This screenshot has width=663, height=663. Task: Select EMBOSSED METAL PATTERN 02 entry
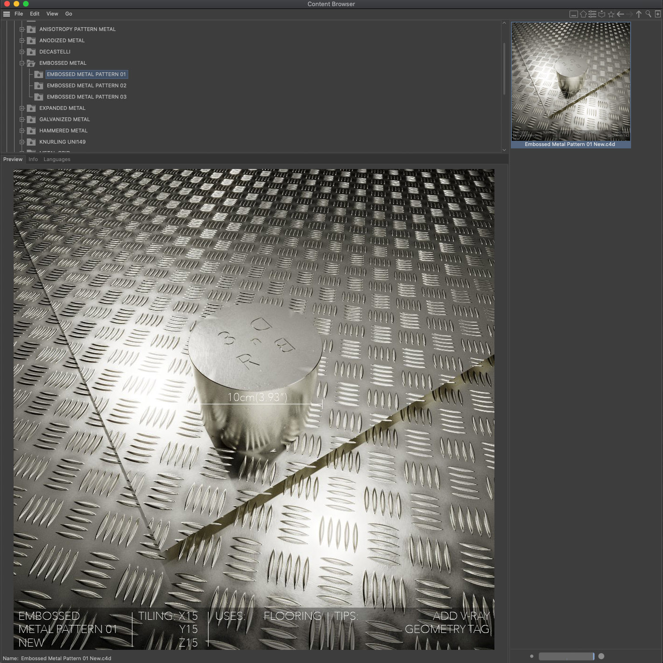(87, 85)
